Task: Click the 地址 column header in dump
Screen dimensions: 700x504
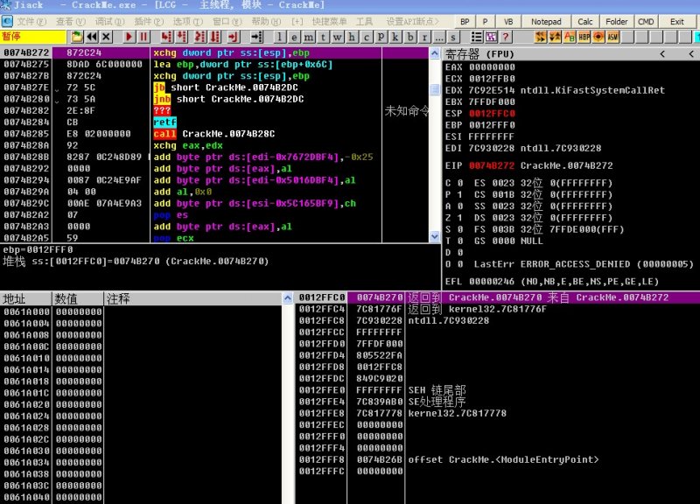Action: tap(26, 298)
